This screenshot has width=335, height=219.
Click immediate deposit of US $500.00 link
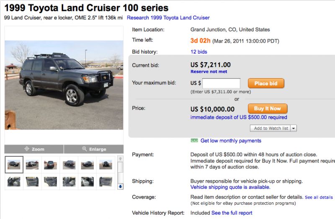click(x=239, y=117)
